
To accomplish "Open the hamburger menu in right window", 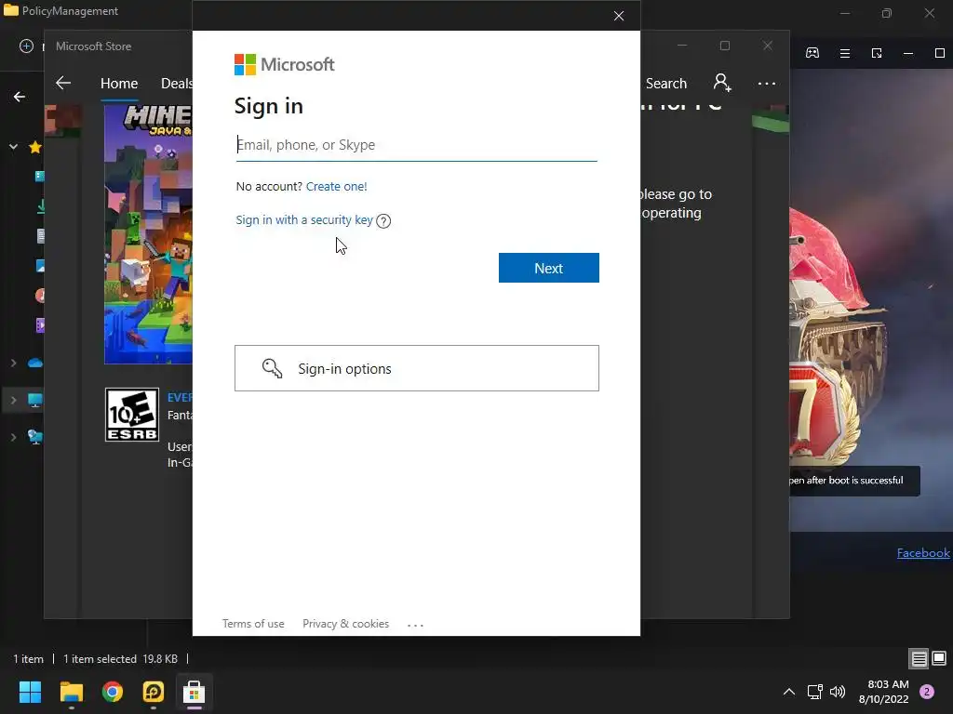I will click(845, 53).
